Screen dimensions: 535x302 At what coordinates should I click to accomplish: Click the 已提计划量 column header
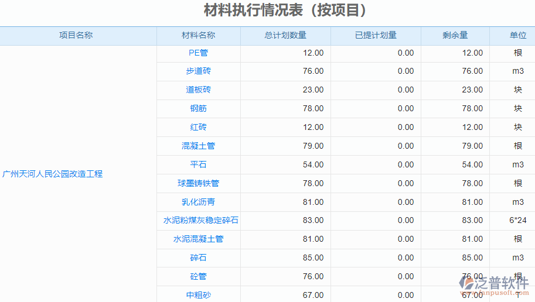point(376,35)
